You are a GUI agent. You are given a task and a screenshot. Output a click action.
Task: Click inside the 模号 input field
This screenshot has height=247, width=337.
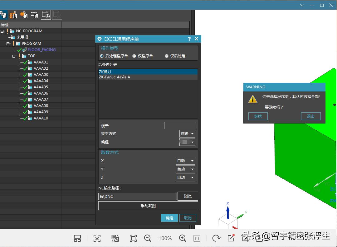point(179,125)
